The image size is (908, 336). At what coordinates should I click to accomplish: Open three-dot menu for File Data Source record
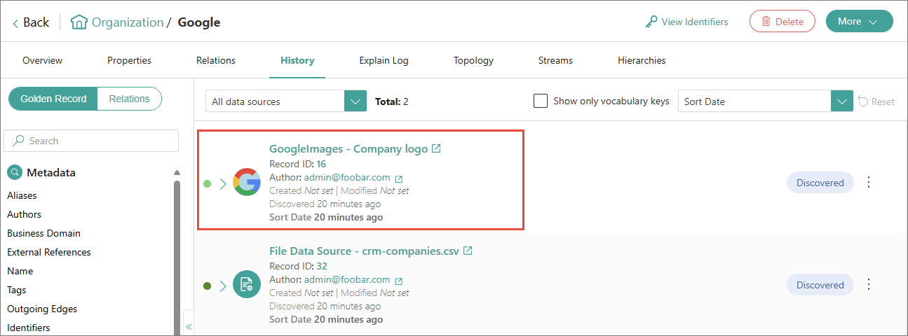pyautogui.click(x=869, y=284)
